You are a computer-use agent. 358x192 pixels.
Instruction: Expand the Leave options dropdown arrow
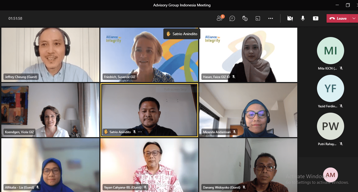tap(354, 18)
